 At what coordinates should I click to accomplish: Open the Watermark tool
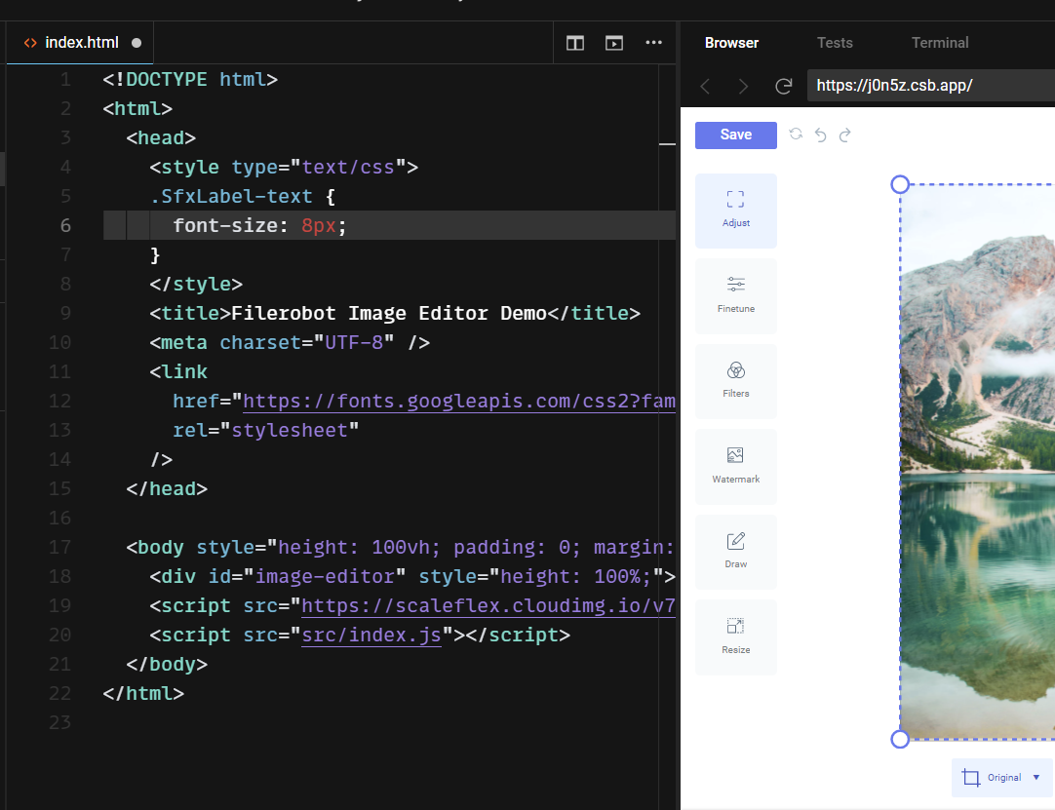coord(735,466)
